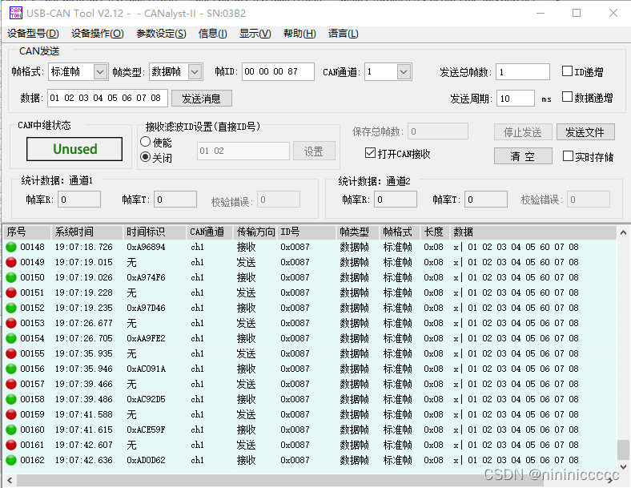This screenshot has height=488, width=631.
Task: Click the green Unused relay status button
Action: click(x=74, y=149)
